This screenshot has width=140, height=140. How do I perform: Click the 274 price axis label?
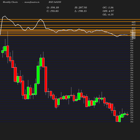point(132,97)
